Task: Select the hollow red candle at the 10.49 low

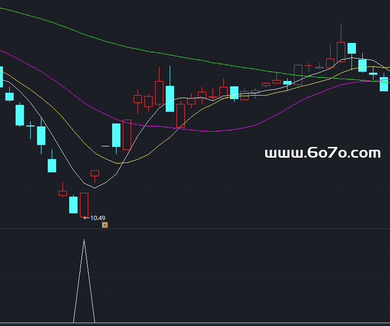Action: click(84, 205)
